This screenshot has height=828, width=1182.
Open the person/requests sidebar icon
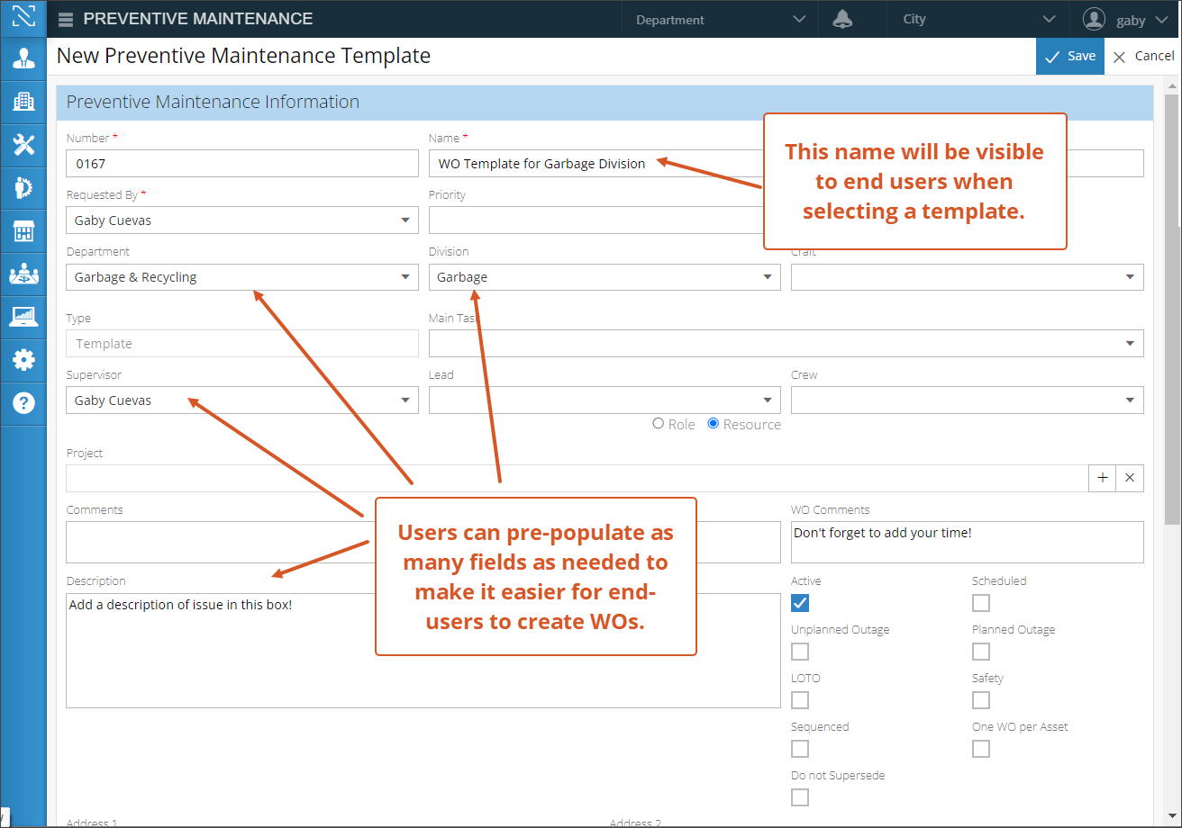click(23, 58)
